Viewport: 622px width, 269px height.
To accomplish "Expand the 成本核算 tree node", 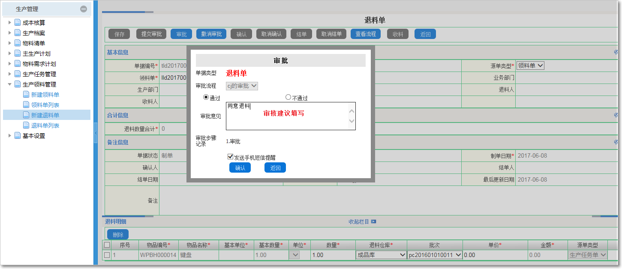I will coord(9,22).
